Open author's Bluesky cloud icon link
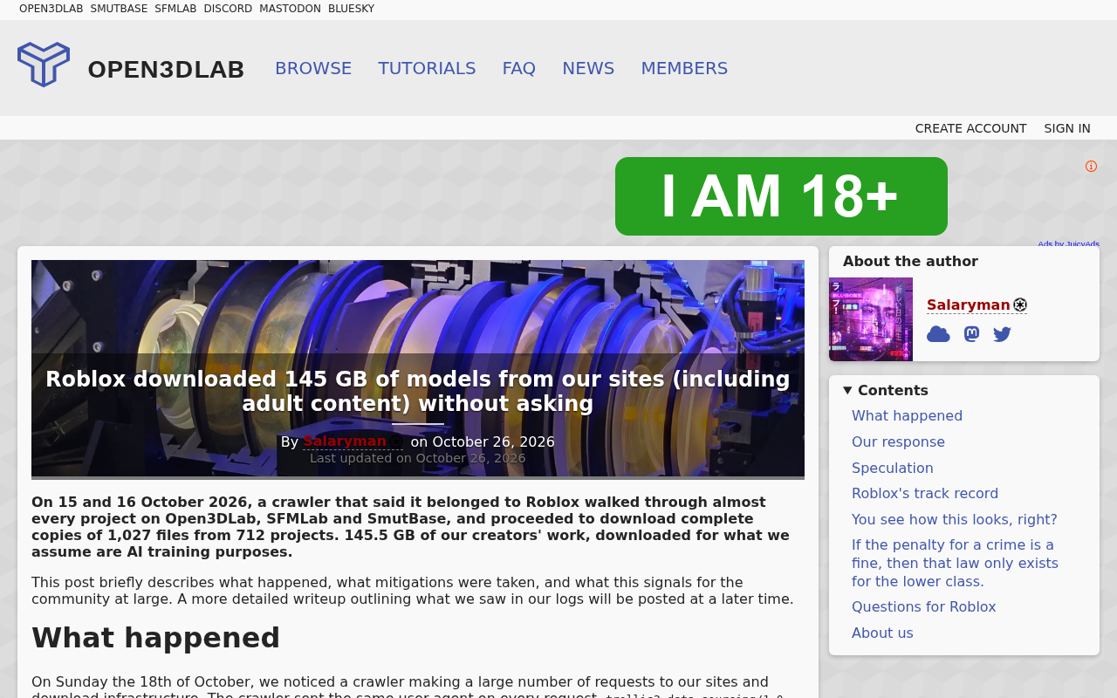This screenshot has width=1117, height=698. click(x=938, y=334)
